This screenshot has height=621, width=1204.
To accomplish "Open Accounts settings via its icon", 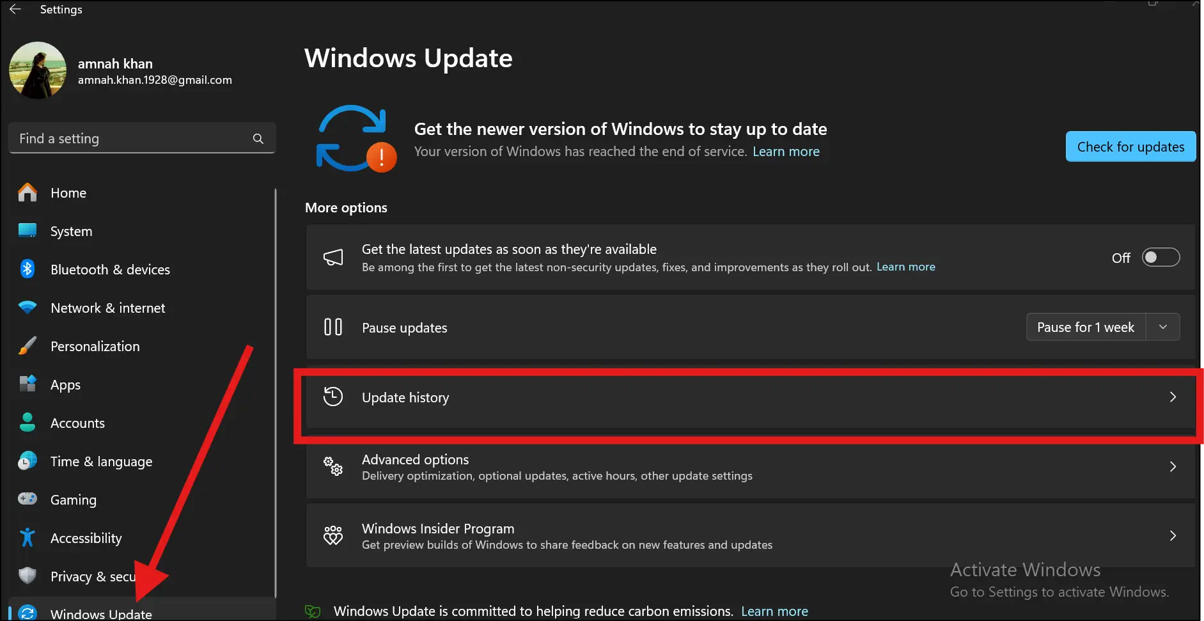I will click(x=27, y=423).
